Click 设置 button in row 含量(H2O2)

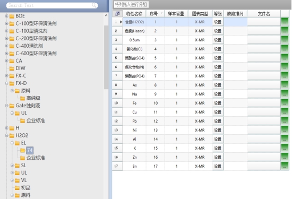[x=218, y=22]
